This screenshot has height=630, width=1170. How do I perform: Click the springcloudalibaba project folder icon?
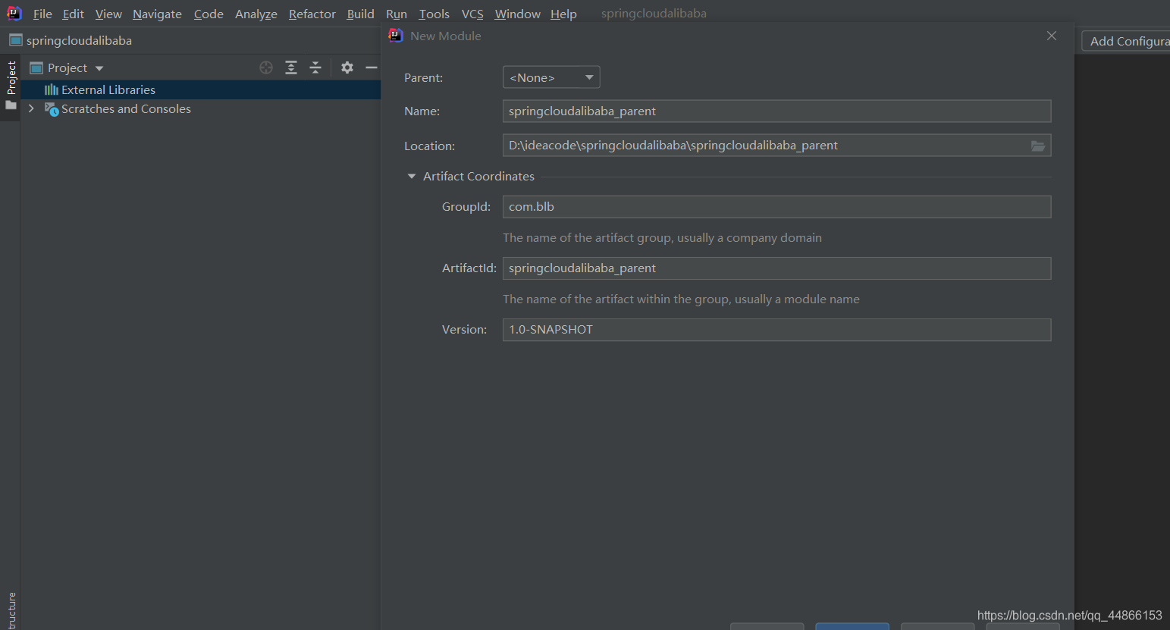[x=15, y=40]
